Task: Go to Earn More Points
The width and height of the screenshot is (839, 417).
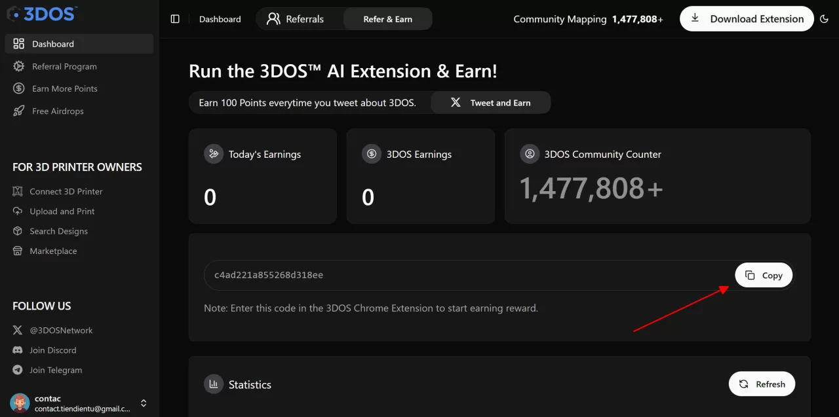Action: pos(64,88)
